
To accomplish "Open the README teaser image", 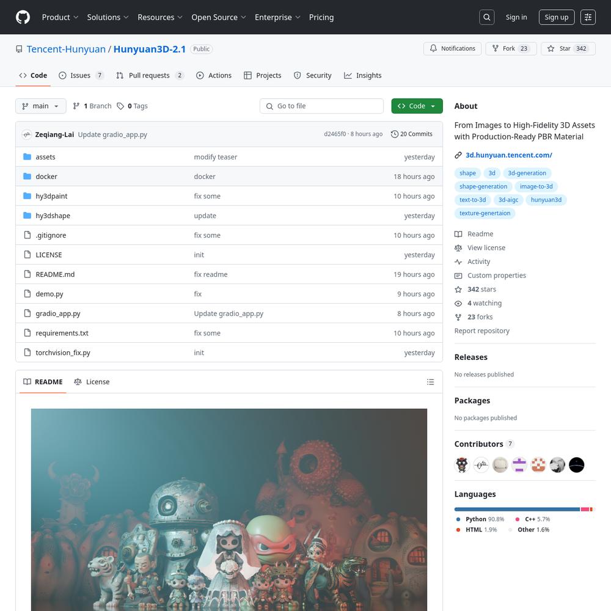I will tap(229, 510).
